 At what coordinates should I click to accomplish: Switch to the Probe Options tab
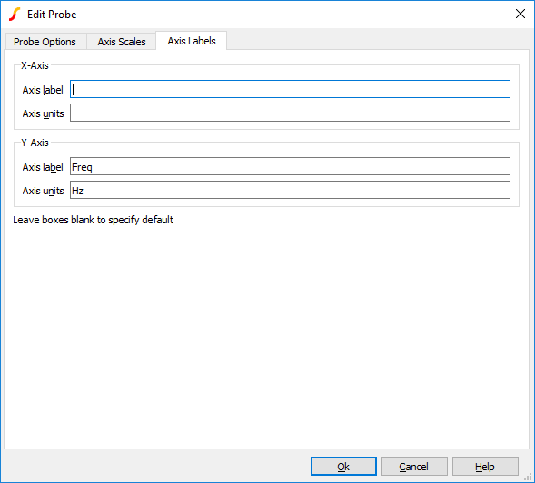(45, 42)
